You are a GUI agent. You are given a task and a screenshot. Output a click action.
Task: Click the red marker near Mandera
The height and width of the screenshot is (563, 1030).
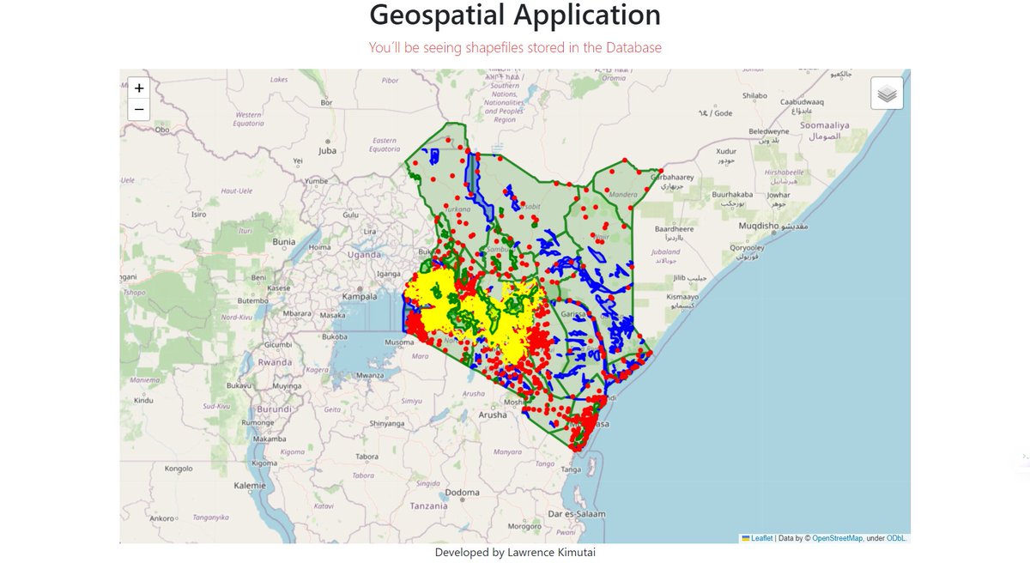[607, 190]
